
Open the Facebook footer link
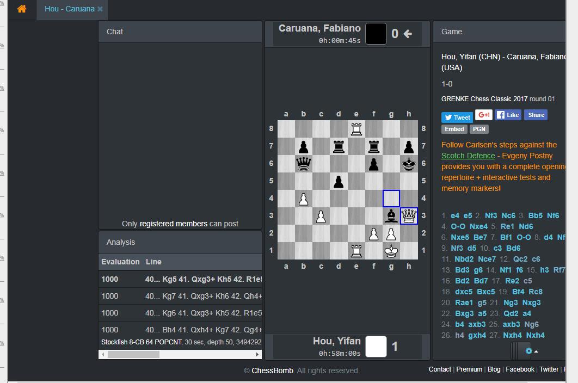click(x=520, y=369)
